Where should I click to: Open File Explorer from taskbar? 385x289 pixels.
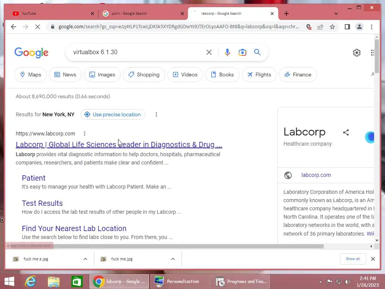[53, 281]
